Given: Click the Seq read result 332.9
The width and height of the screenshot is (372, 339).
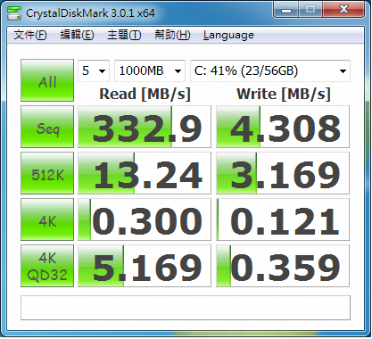Looking at the screenshot, I should pyautogui.click(x=145, y=127).
